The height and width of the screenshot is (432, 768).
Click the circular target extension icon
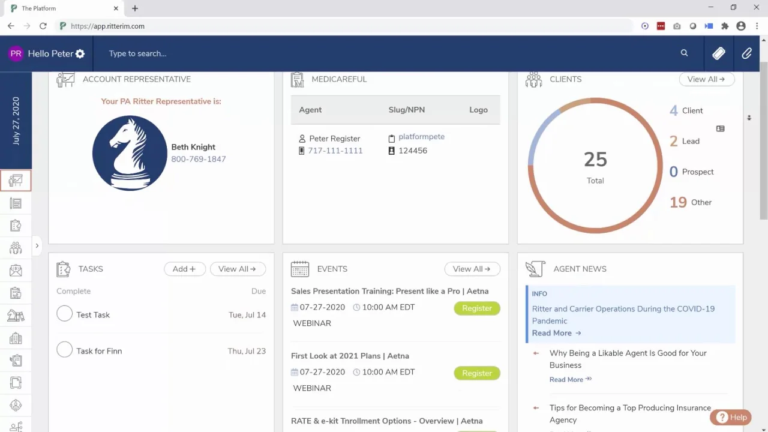[645, 26]
